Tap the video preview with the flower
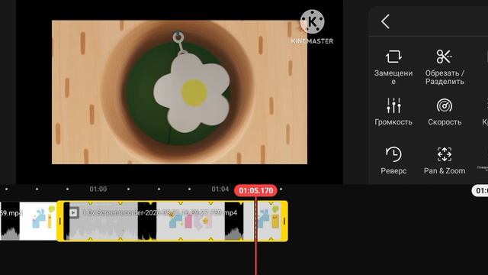This screenshot has width=488, height=275. point(180,92)
